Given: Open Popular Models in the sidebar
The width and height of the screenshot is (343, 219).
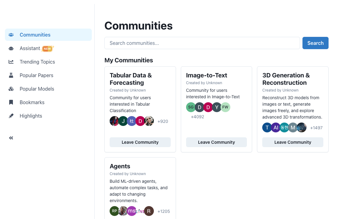Looking at the screenshot, I should click(37, 89).
